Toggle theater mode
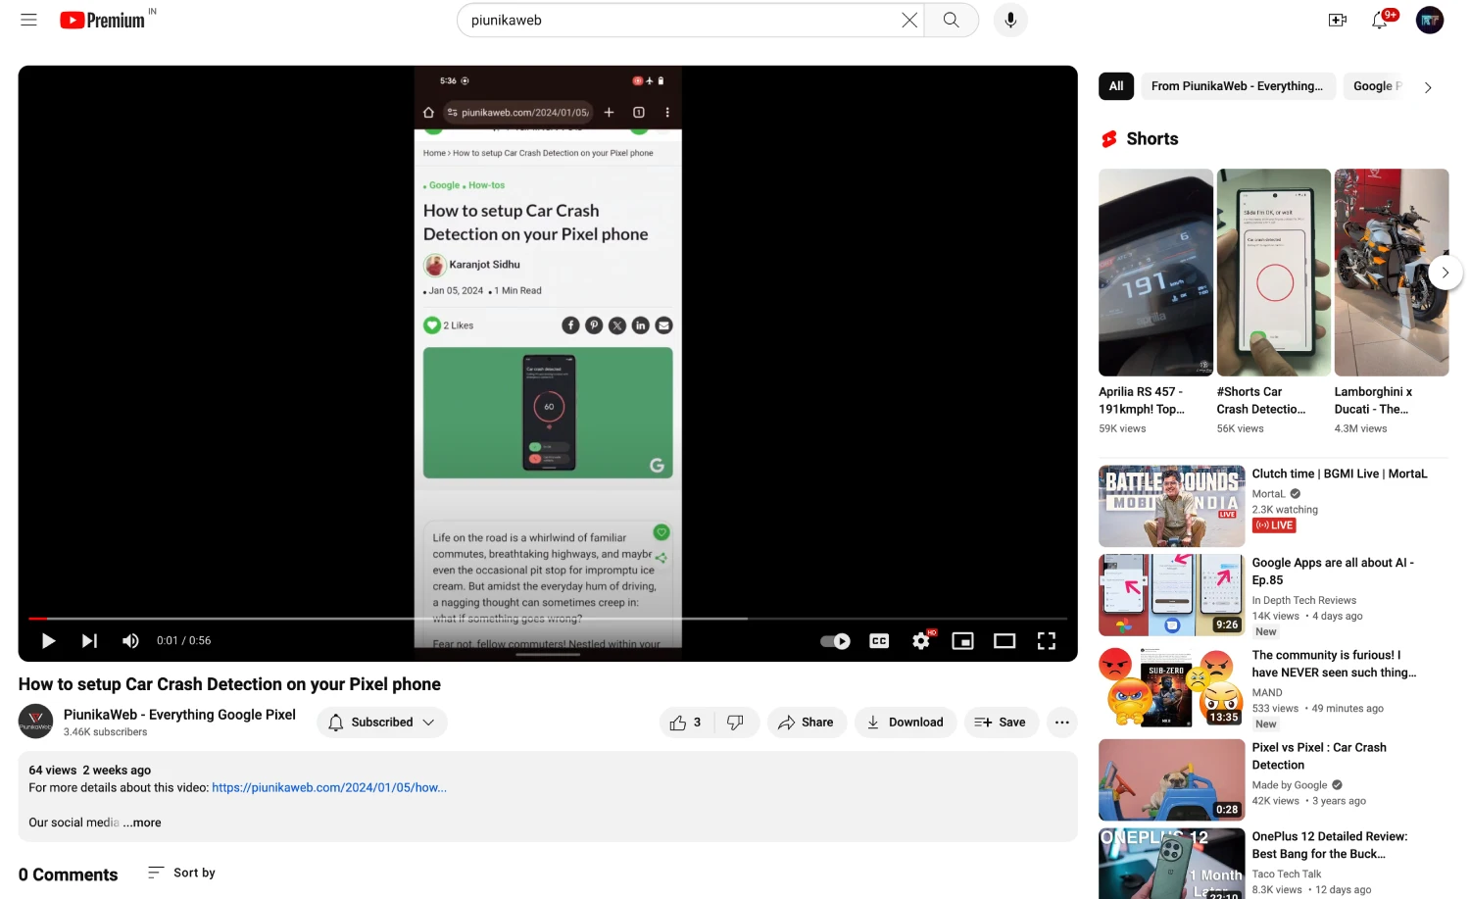 [1004, 640]
